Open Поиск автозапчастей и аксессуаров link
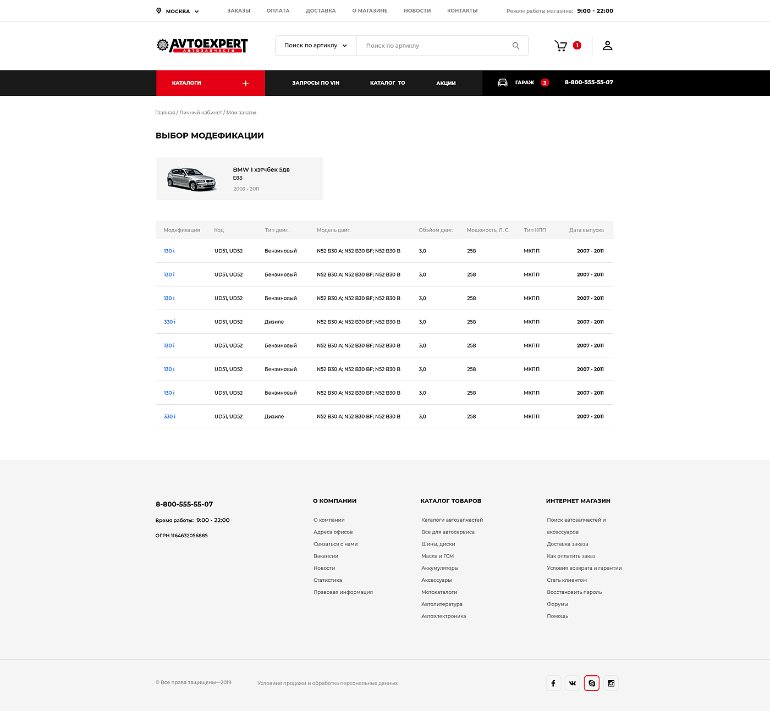 [576, 526]
